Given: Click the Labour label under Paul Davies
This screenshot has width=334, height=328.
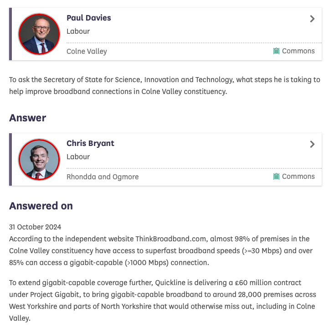Looking at the screenshot, I should click(78, 31).
